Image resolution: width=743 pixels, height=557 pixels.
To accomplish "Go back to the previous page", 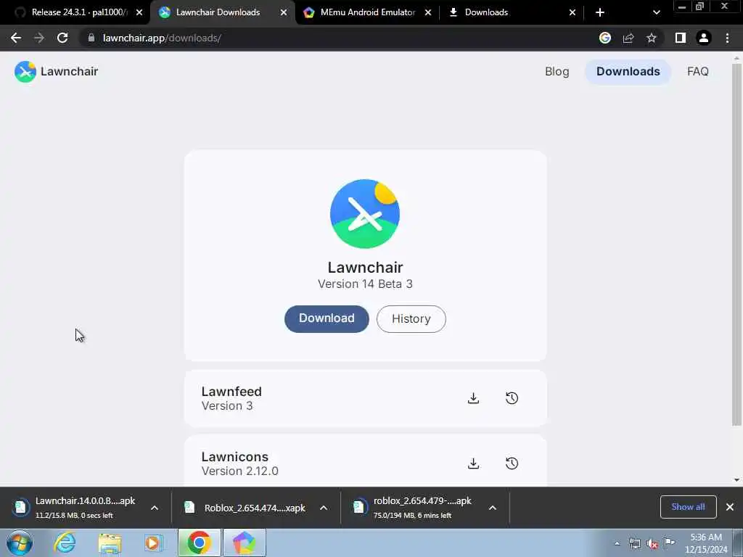I will (x=16, y=38).
